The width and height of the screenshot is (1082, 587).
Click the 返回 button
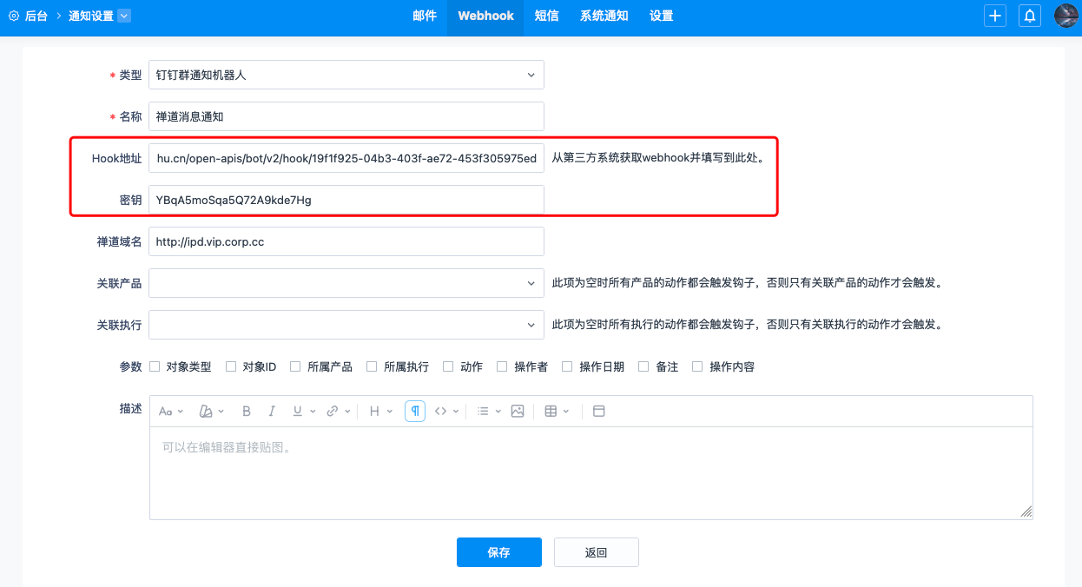pos(597,552)
